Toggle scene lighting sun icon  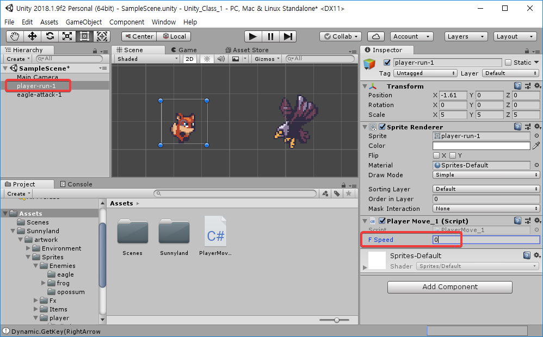point(207,59)
